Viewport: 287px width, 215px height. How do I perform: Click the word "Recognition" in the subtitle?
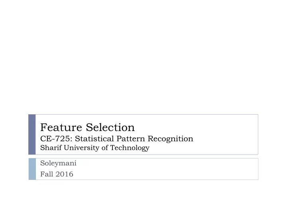(x=171, y=139)
